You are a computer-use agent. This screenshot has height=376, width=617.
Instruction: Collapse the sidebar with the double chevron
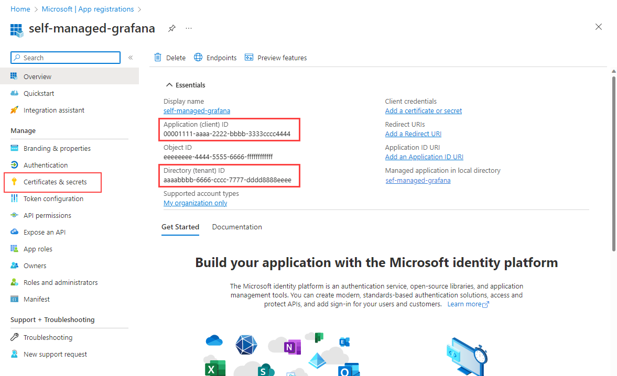coord(131,58)
